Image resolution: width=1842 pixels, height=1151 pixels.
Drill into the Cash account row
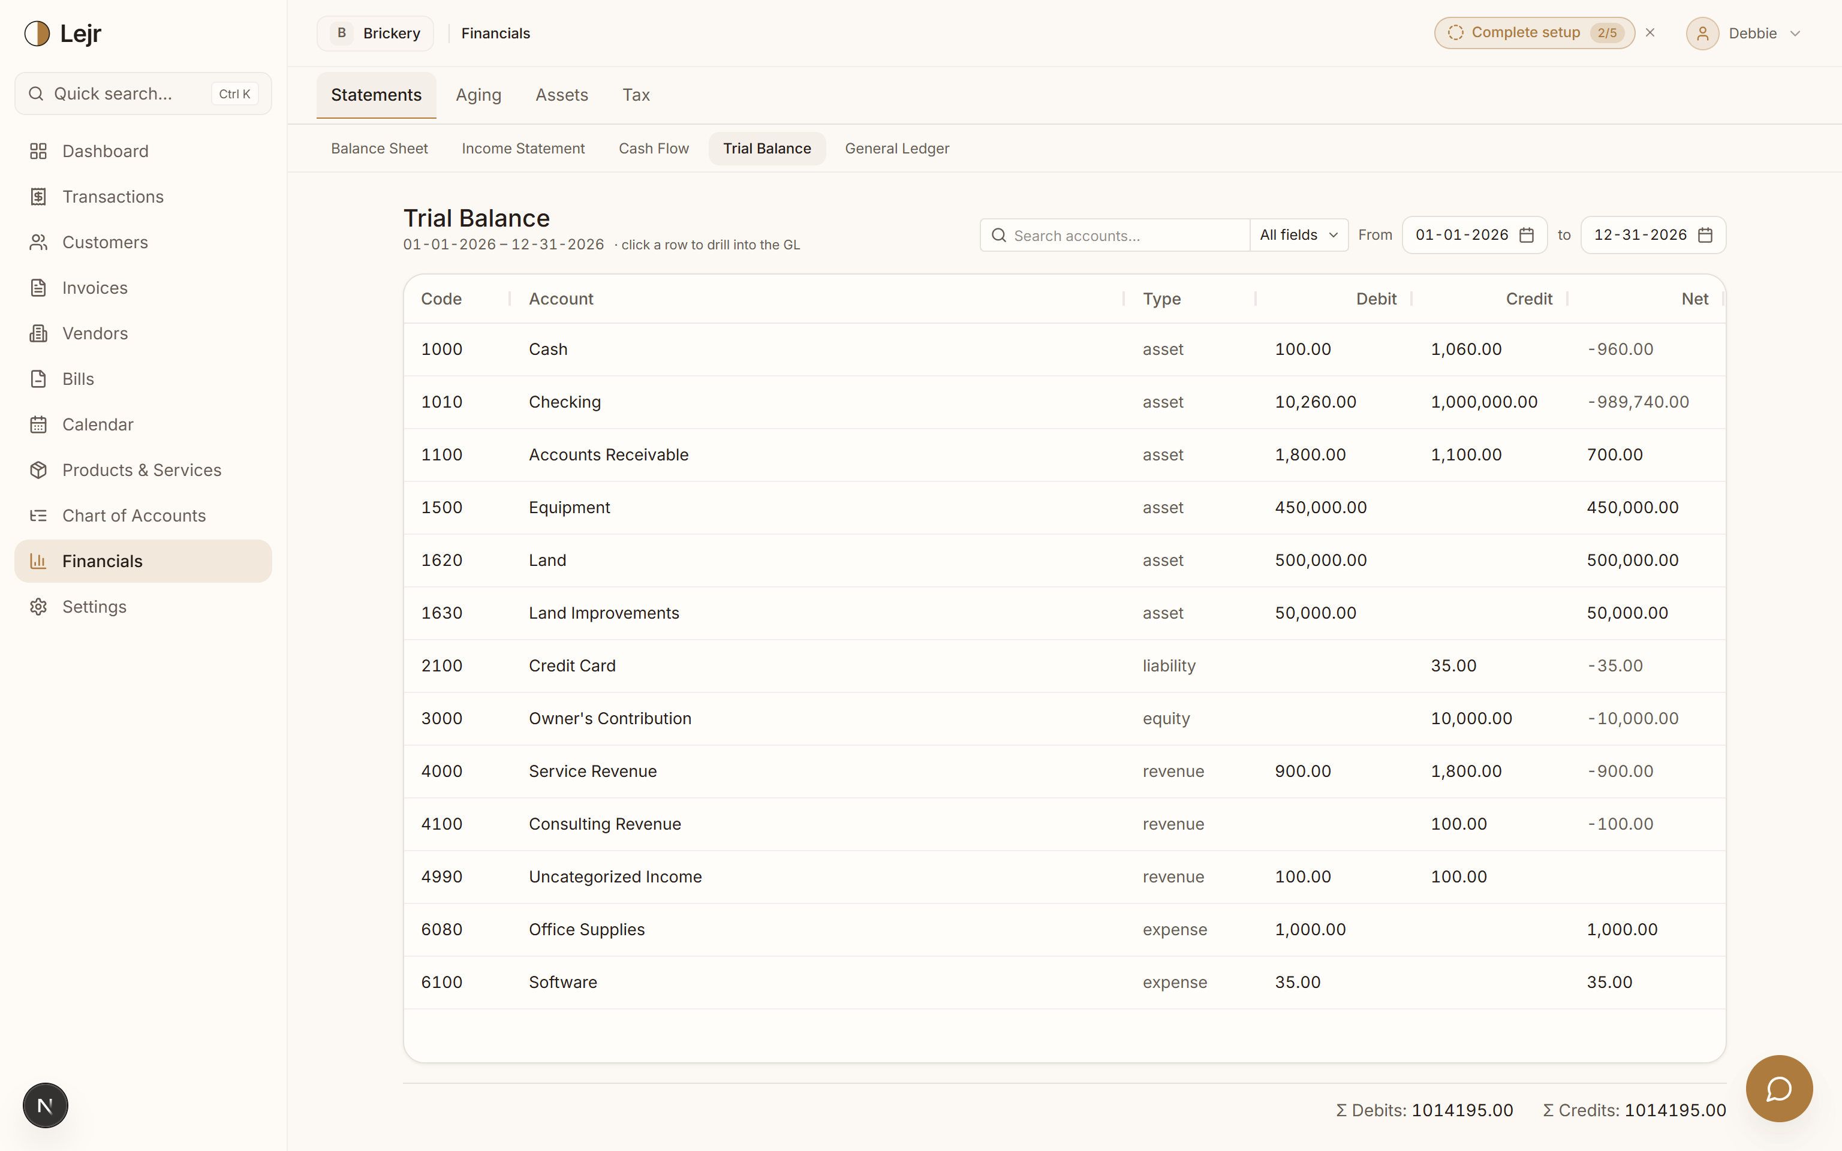[x=1064, y=349]
